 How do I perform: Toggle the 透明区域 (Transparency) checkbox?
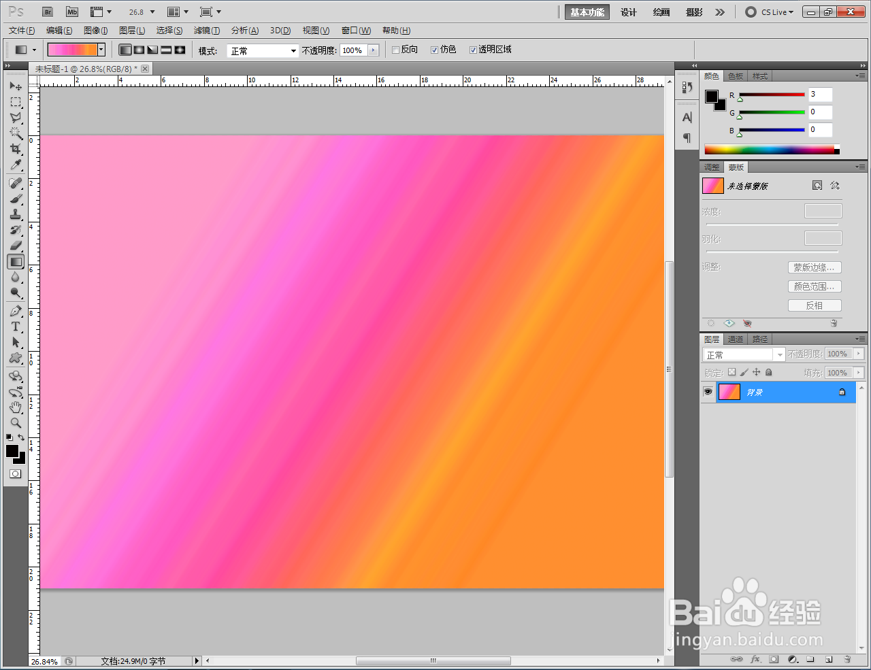473,50
